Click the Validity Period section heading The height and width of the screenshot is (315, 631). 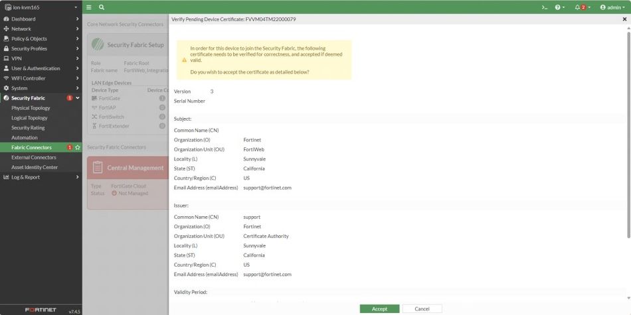pos(191,292)
